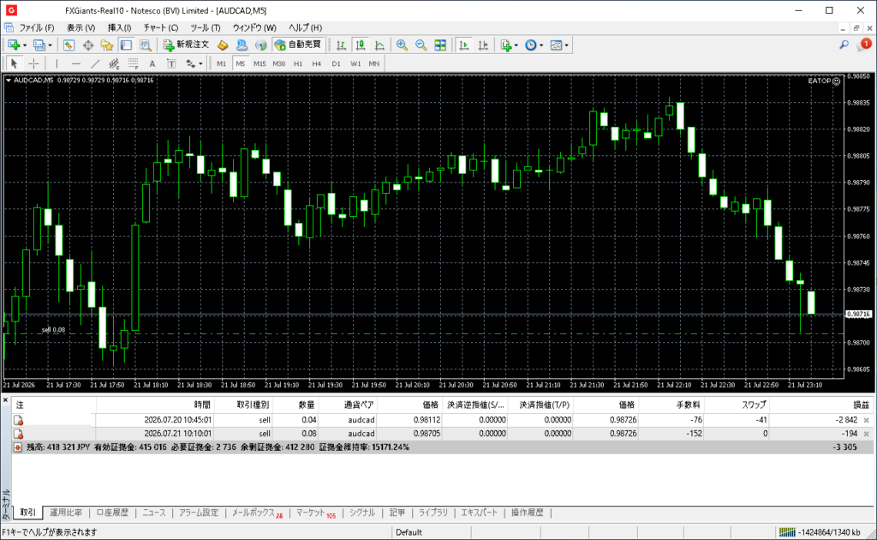Open the ツール(T) menu
The height and width of the screenshot is (540, 877).
pyautogui.click(x=206, y=27)
